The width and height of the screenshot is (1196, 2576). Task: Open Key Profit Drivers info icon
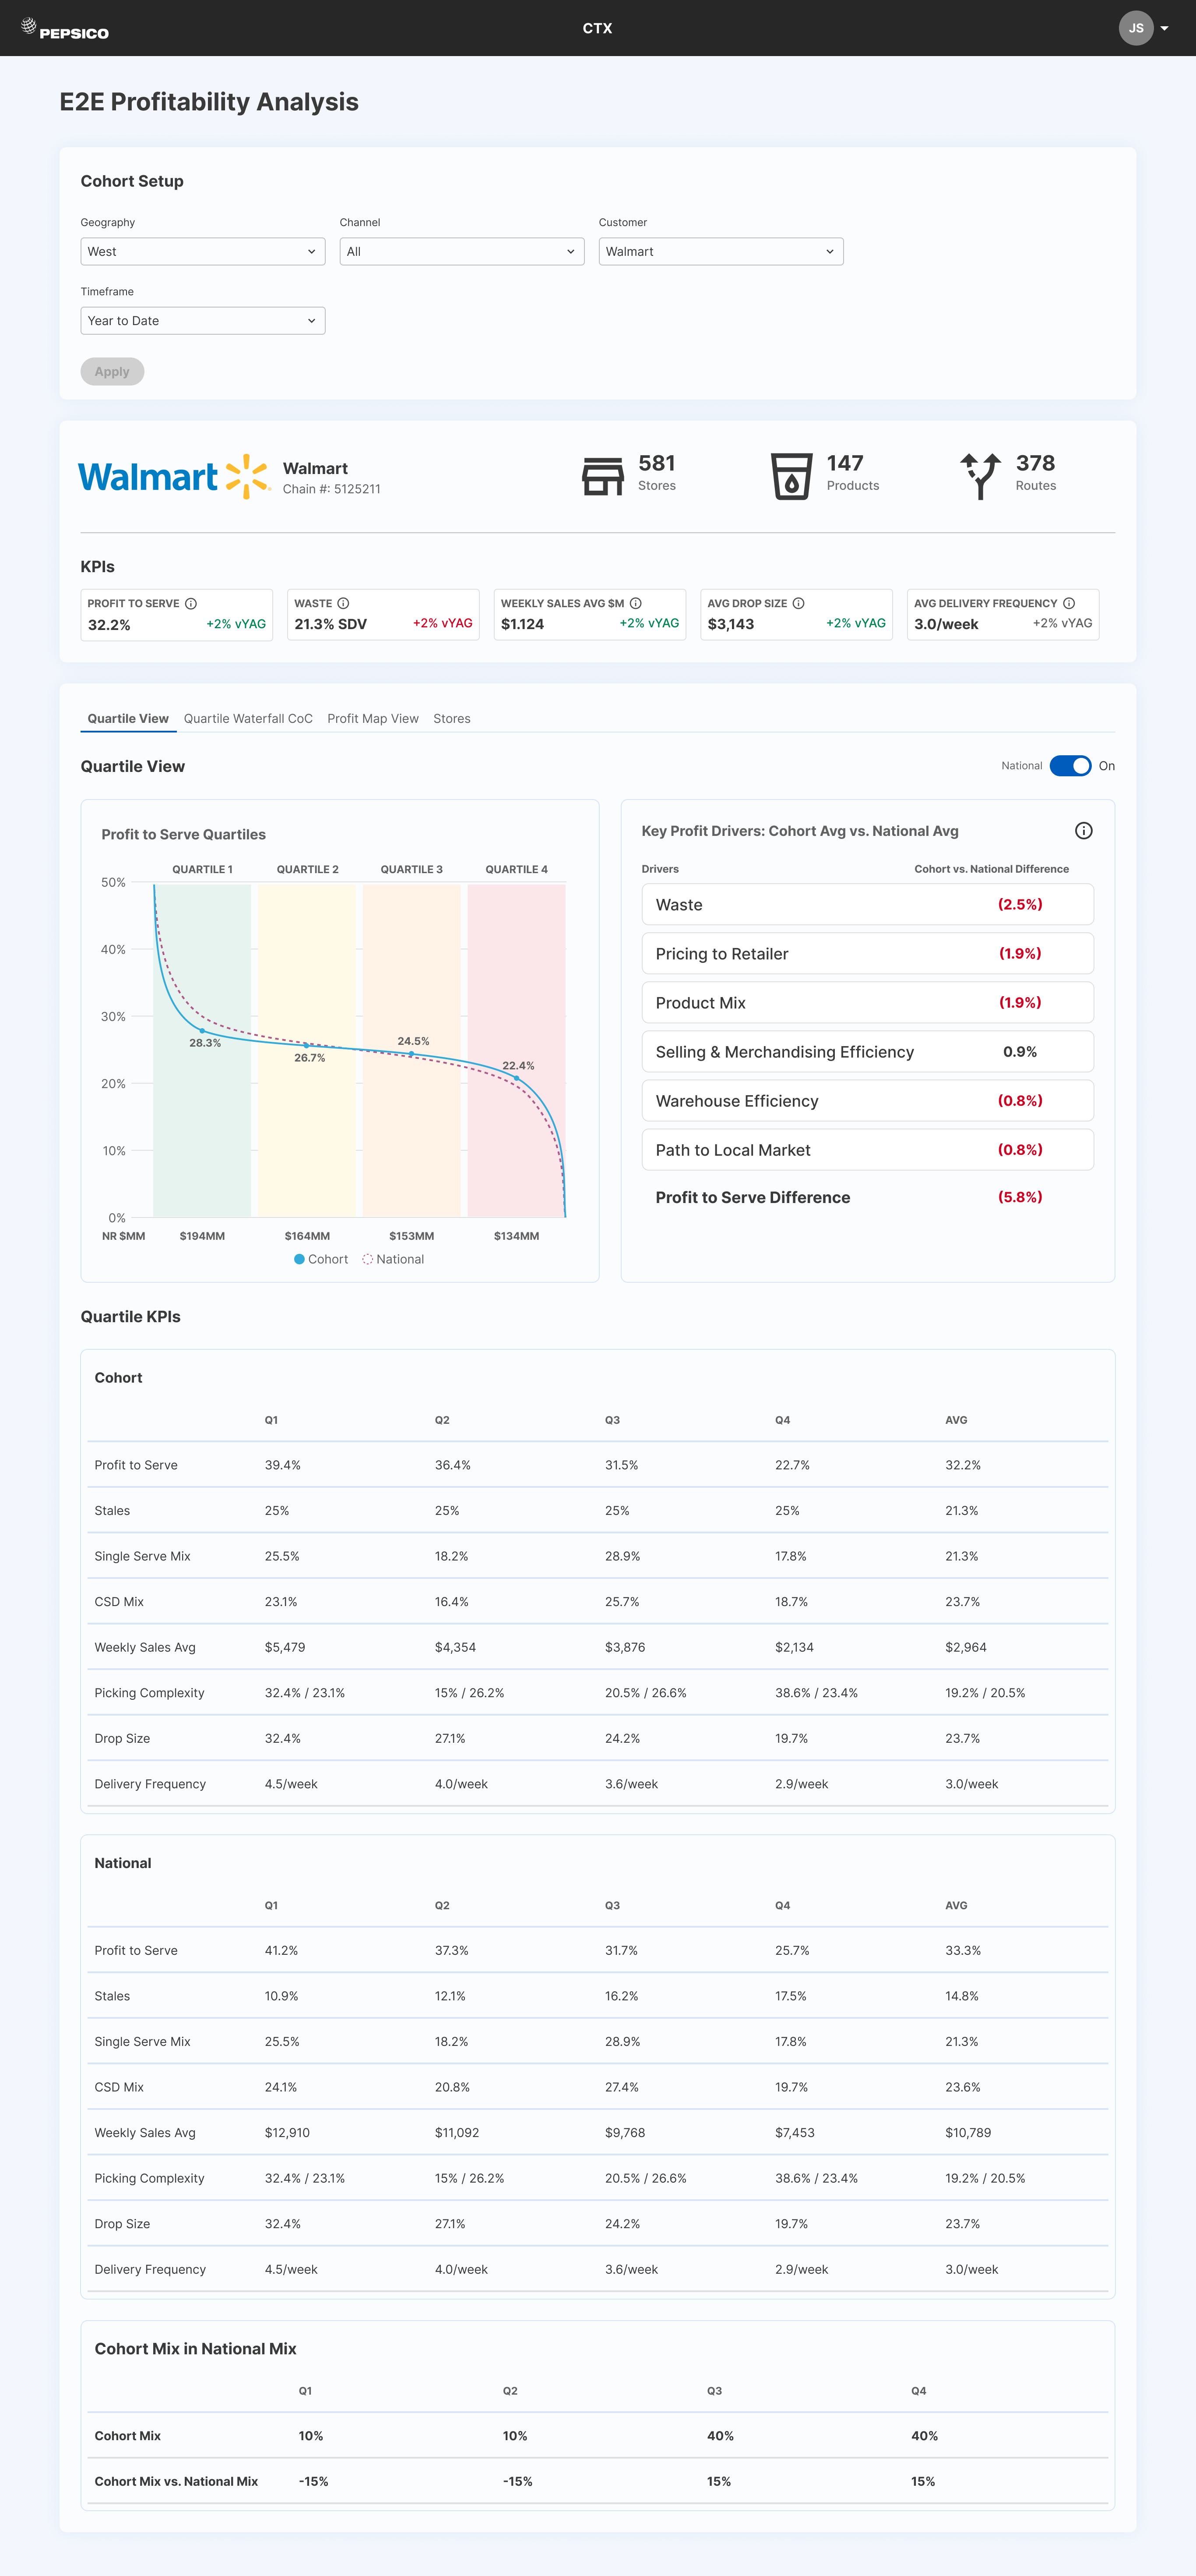click(x=1083, y=831)
